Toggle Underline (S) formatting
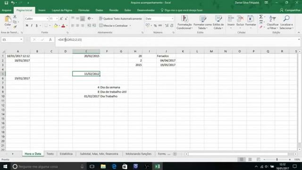Screen dimensions: 302x170 click(x=37, y=25)
